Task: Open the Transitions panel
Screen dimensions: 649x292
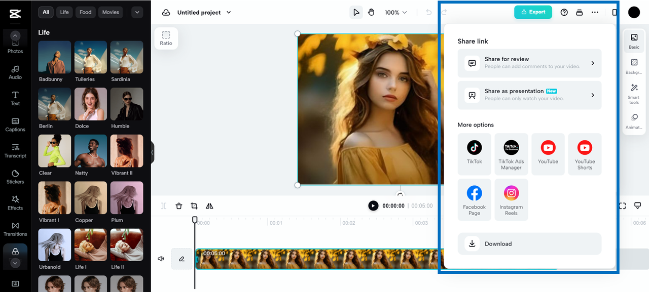Action: pyautogui.click(x=15, y=229)
